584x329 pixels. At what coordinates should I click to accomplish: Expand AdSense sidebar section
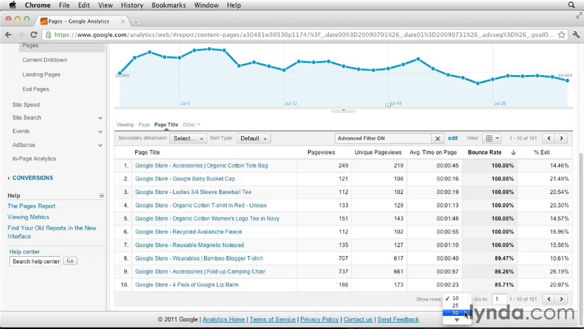[x=100, y=145]
